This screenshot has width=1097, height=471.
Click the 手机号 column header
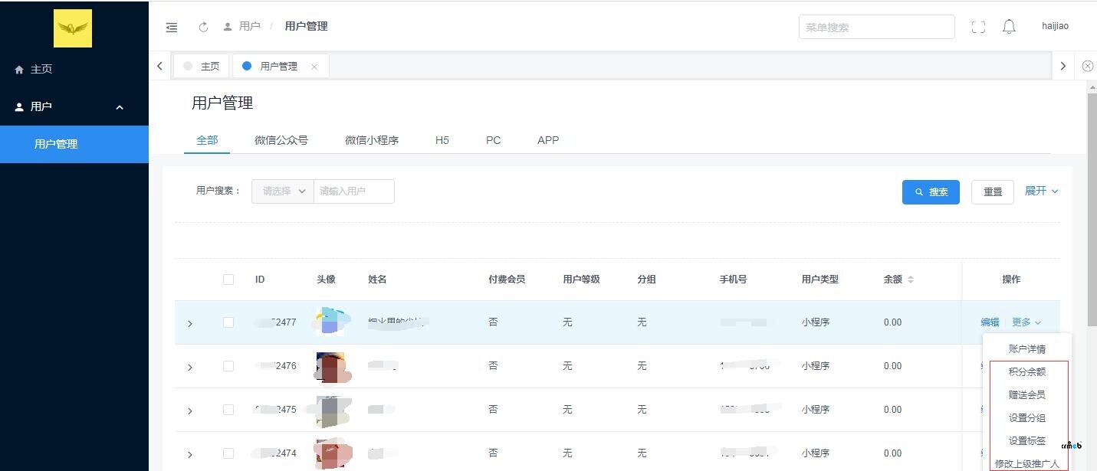pyautogui.click(x=733, y=280)
